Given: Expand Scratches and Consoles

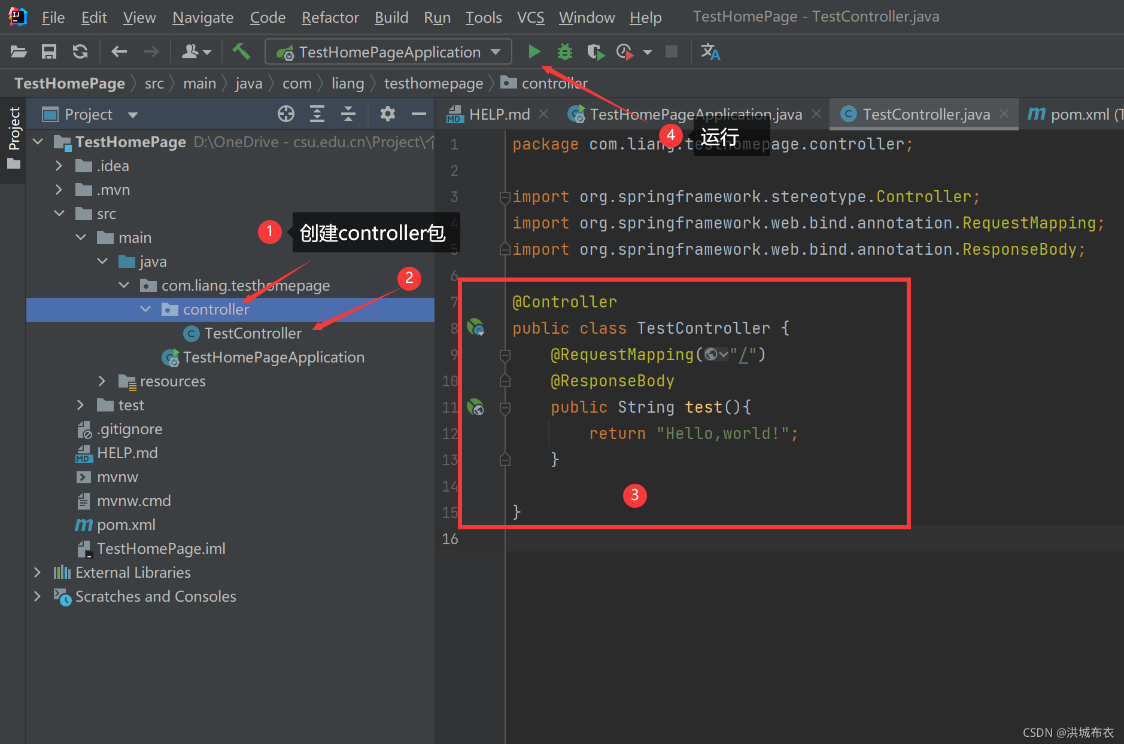Looking at the screenshot, I should coord(38,596).
